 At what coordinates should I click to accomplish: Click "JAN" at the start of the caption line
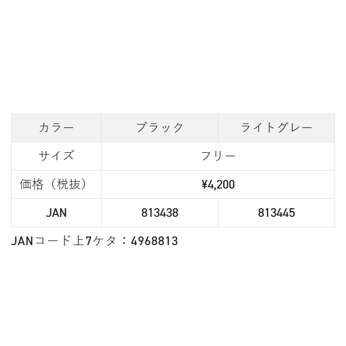pos(22,241)
